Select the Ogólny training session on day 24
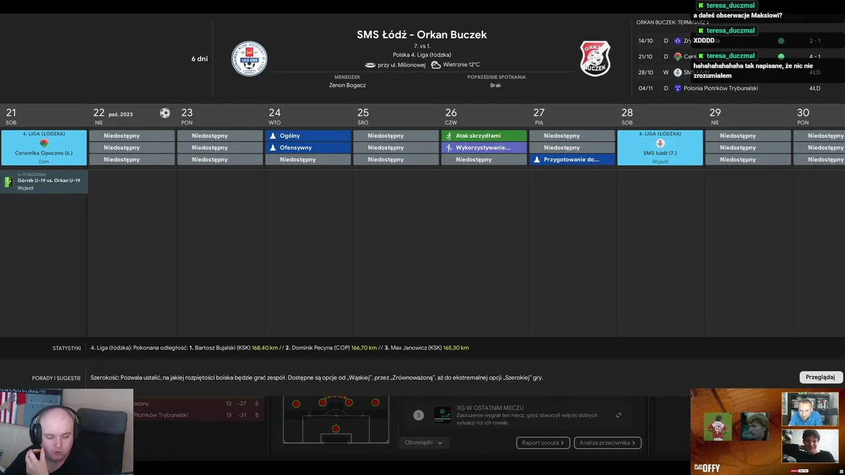Viewport: 845px width, 475px height. coord(308,136)
